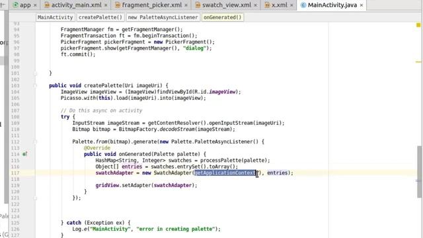This screenshot has width=423, height=238.
Task: Click "error in creating palette" string
Action: coord(175,229)
